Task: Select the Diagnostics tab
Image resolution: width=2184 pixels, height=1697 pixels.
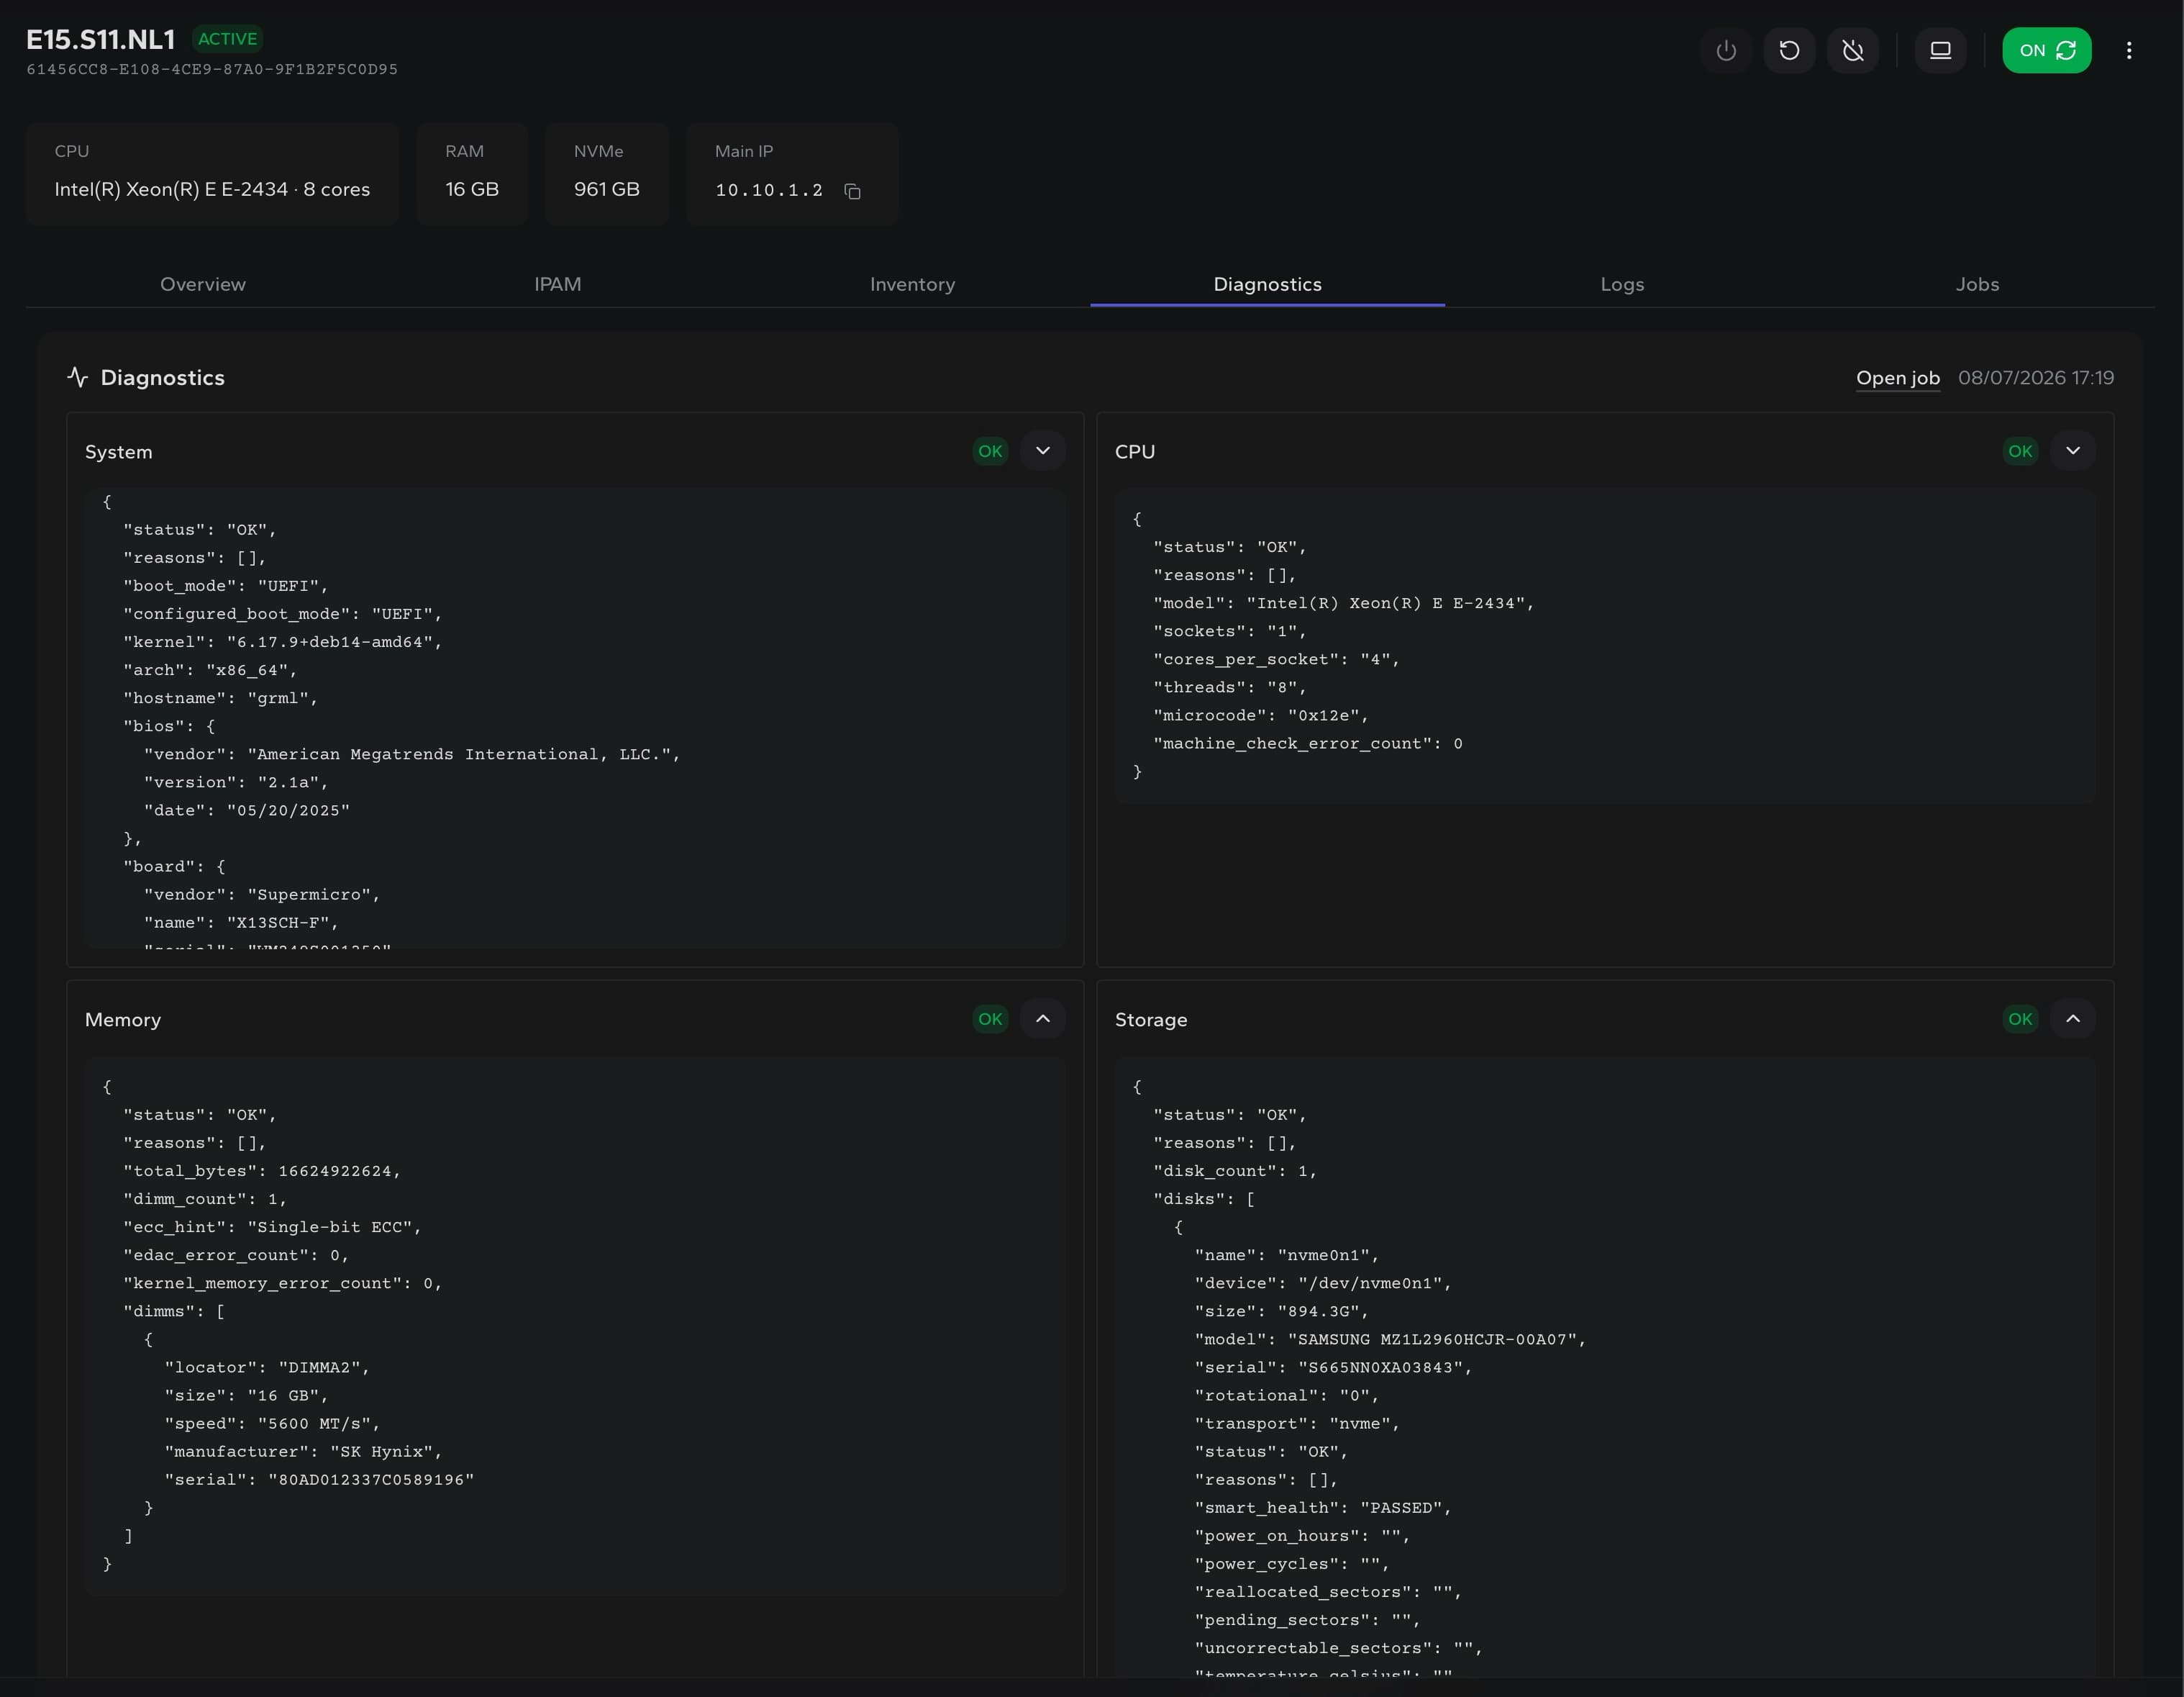Action: tap(1267, 284)
